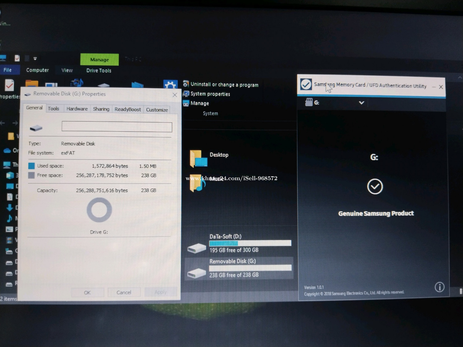Open the File menu
This screenshot has width=463, height=347.
(8, 70)
